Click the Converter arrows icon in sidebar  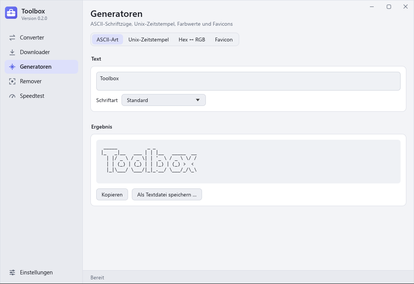[x=12, y=38]
